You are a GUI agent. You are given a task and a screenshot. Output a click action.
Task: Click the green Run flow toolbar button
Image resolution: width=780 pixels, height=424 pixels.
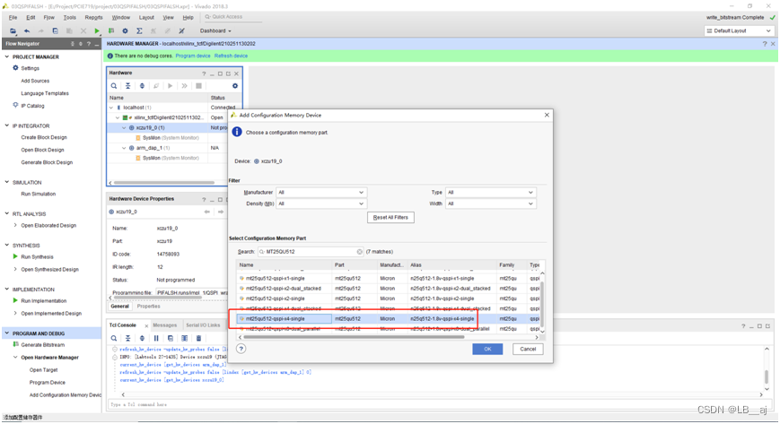(x=97, y=30)
